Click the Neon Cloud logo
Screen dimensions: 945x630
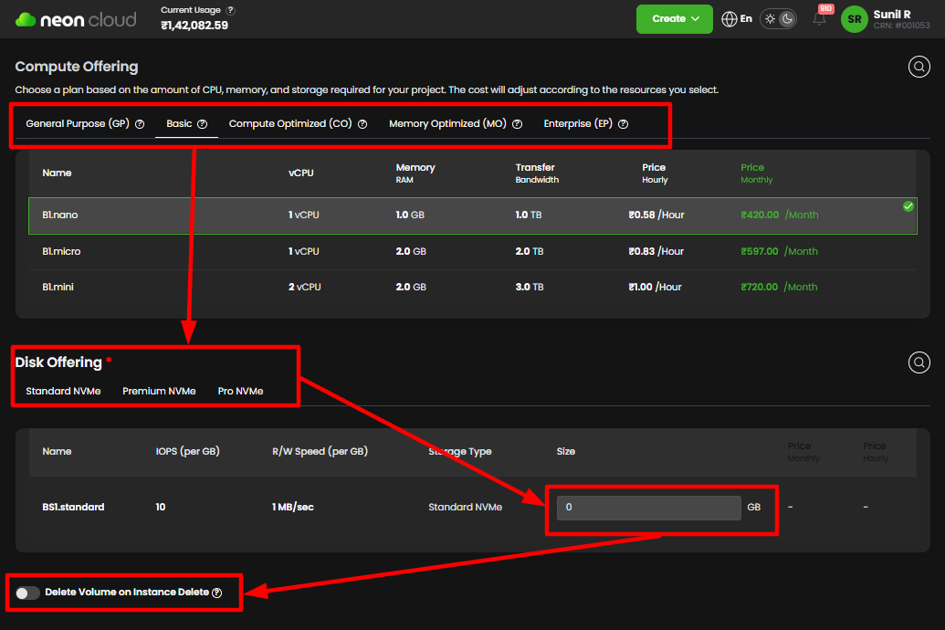76,19
